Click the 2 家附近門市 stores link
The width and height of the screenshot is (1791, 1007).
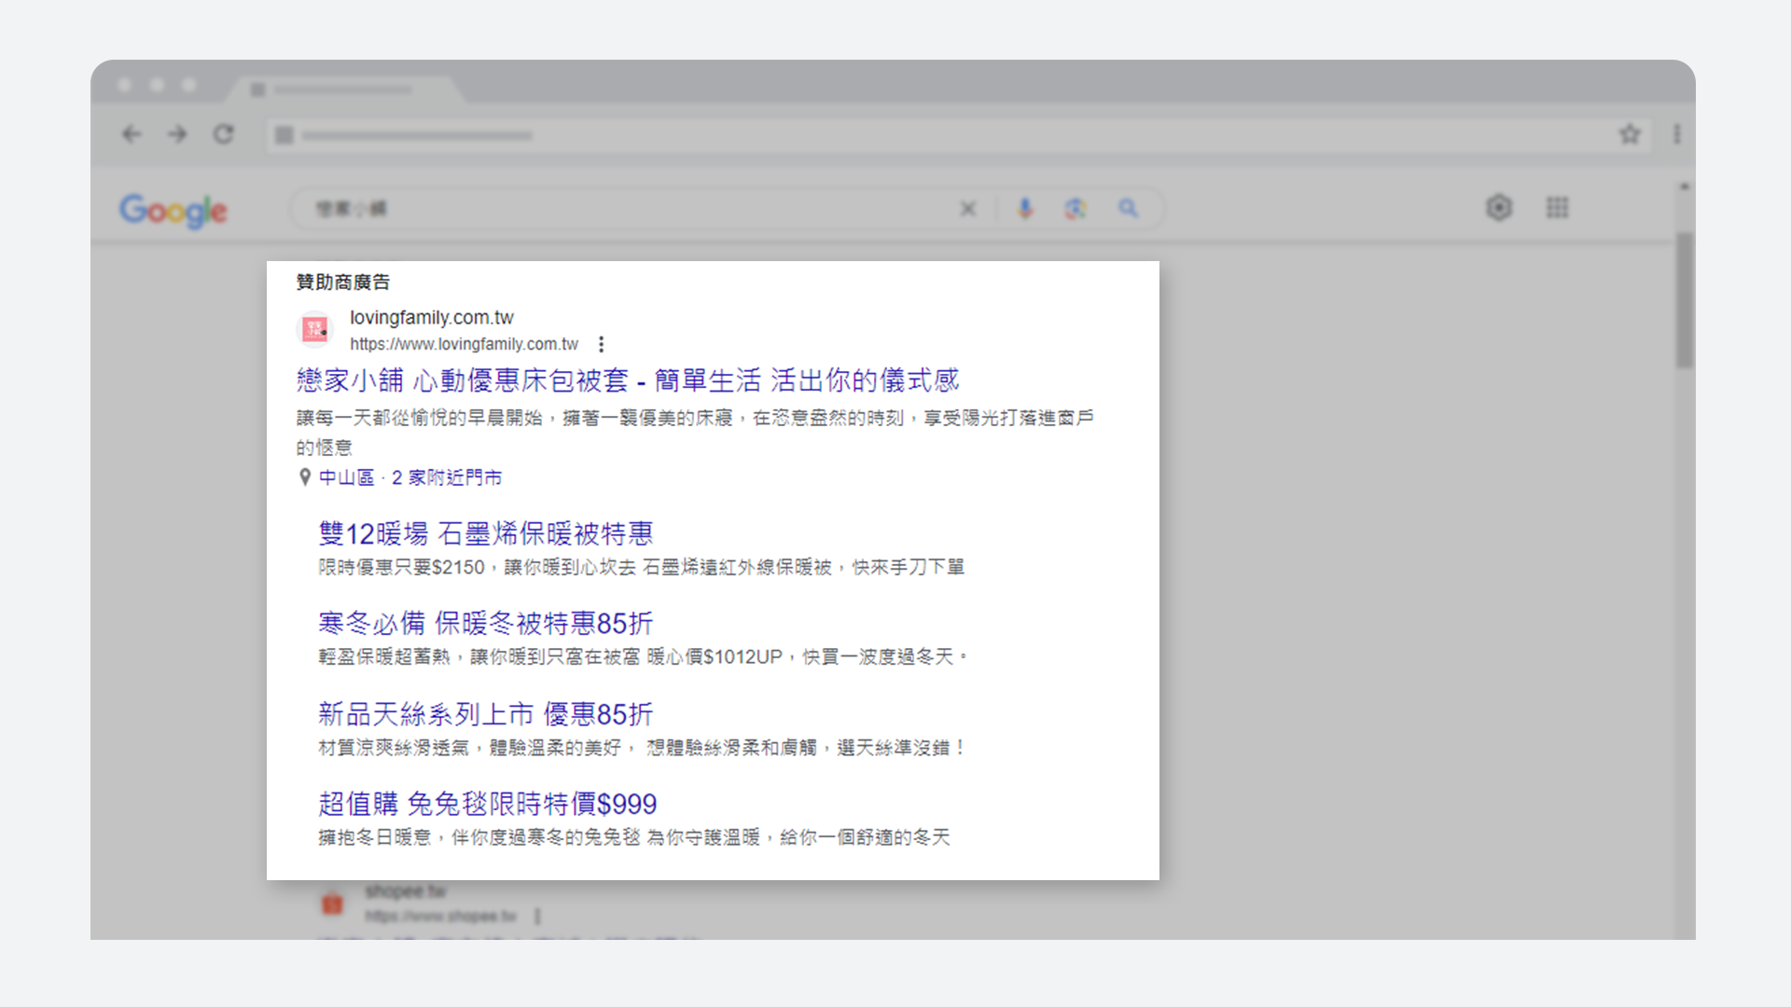click(446, 477)
